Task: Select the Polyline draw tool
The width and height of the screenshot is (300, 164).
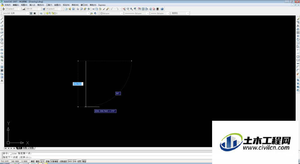Action: (2, 26)
